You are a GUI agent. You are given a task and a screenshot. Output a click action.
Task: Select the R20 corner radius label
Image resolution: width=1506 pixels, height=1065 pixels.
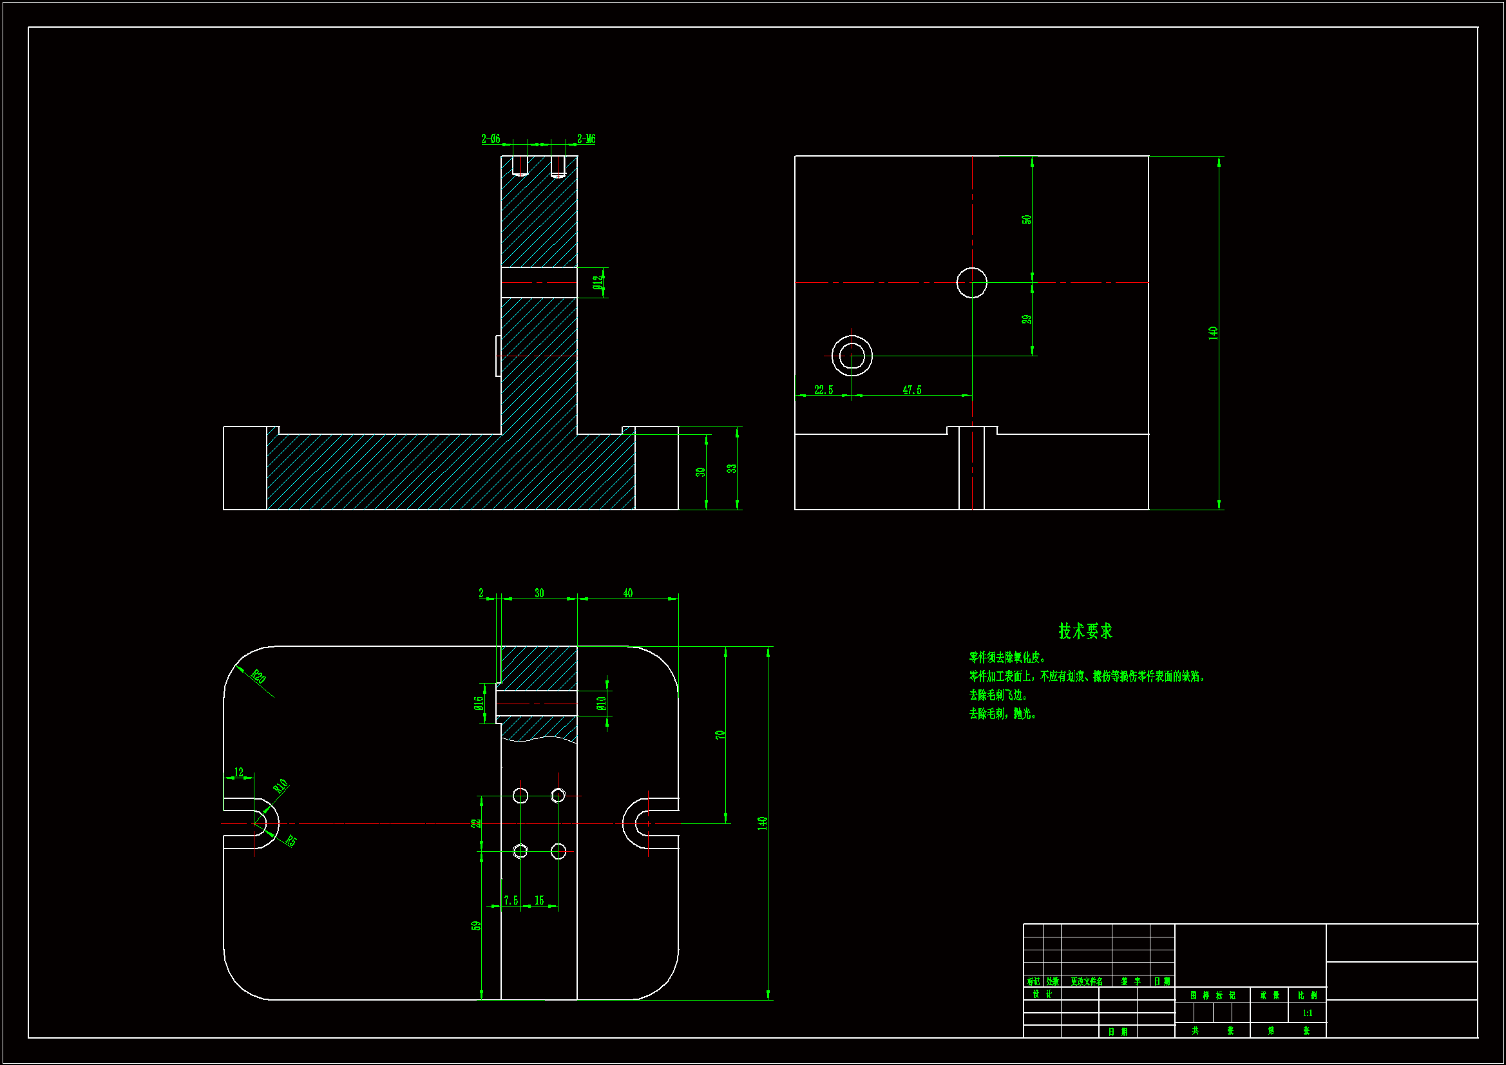click(x=259, y=676)
